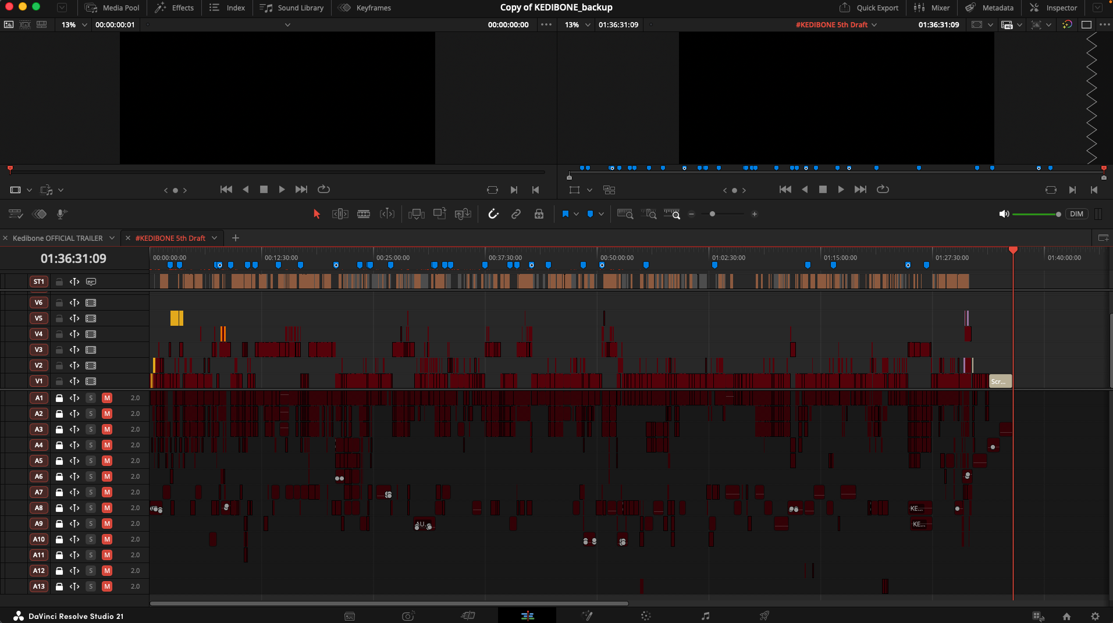Click the voiceover microphone icon
Viewport: 1113px width, 623px height.
pyautogui.click(x=62, y=214)
